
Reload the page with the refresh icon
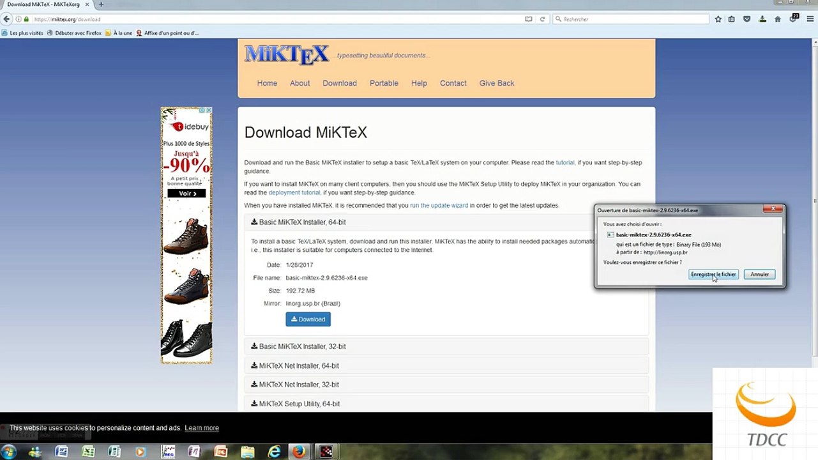click(542, 19)
